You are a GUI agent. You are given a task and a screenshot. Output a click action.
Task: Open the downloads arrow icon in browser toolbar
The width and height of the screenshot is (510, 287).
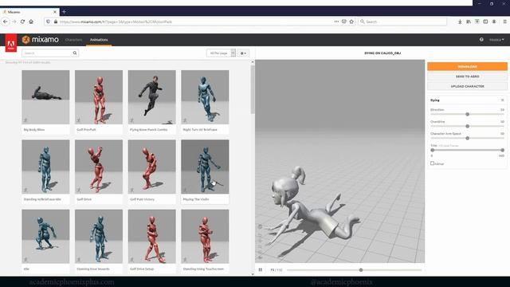pos(460,22)
